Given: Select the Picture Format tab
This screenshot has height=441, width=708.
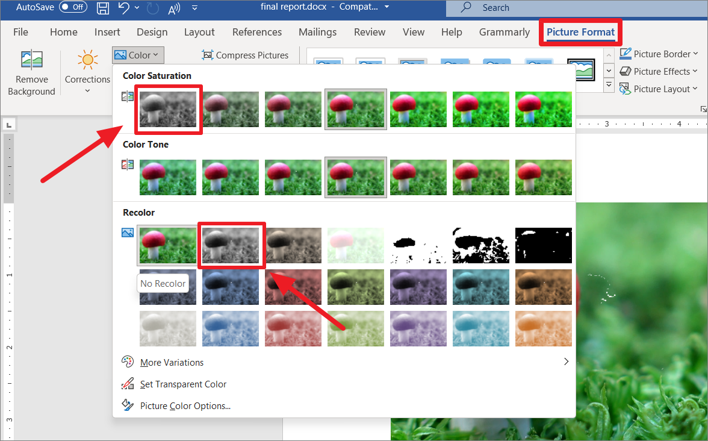Looking at the screenshot, I should [x=580, y=32].
